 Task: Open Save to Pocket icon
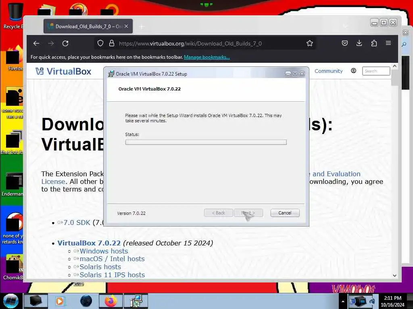click(345, 43)
